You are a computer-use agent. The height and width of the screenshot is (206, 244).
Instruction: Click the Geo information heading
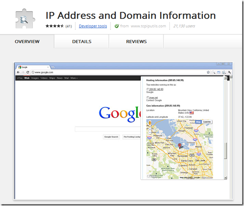(x=163, y=106)
